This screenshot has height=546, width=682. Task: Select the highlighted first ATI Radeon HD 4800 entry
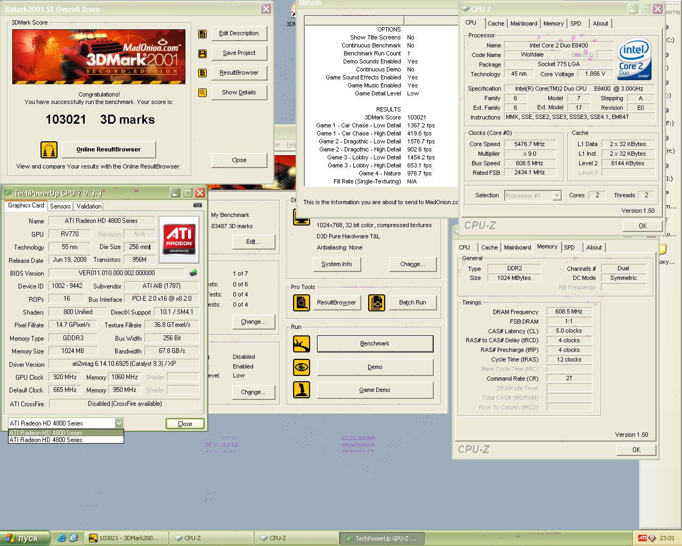(x=66, y=433)
